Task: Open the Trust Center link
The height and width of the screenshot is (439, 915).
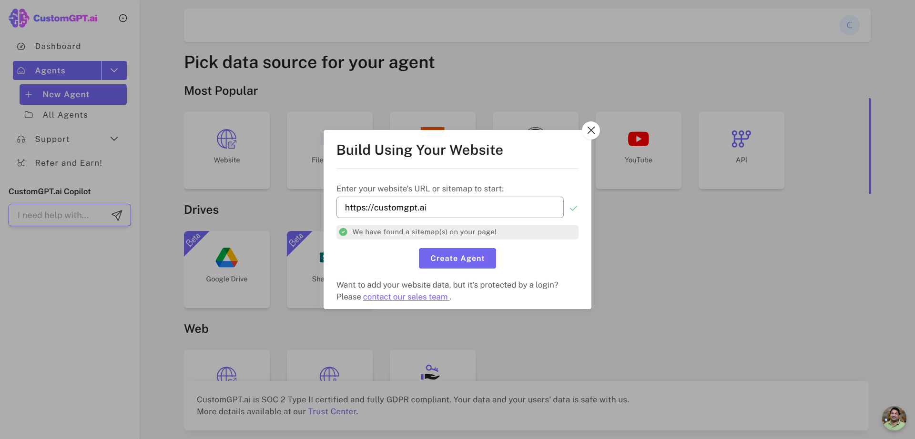Action: pyautogui.click(x=332, y=411)
